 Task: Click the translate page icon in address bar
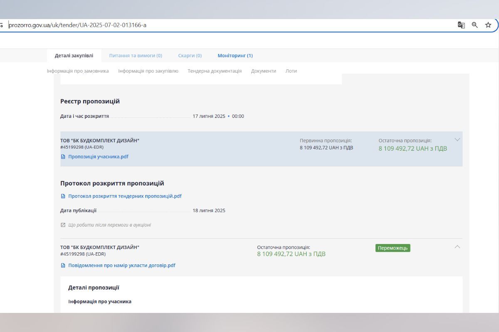pos(461,25)
